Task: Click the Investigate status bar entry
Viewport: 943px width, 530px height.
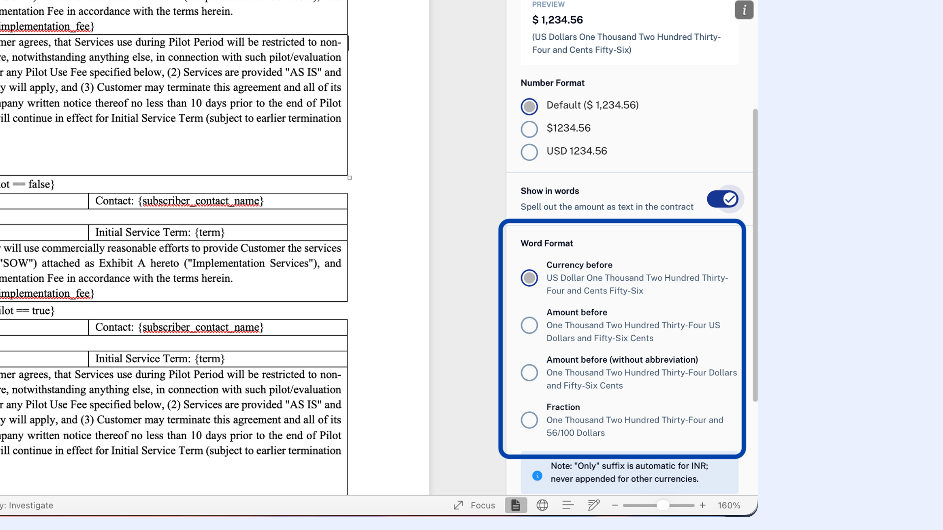Action: (x=31, y=505)
